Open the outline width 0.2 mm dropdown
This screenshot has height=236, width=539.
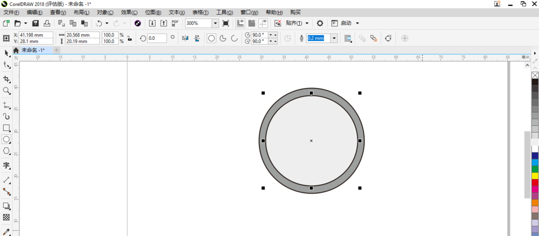coord(334,38)
